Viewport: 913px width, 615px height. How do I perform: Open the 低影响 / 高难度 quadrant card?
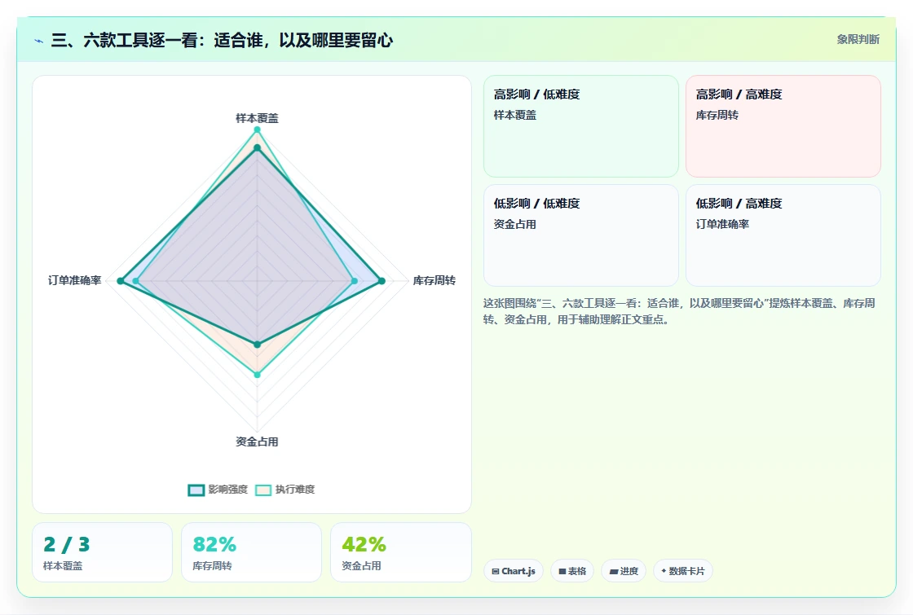783,235
